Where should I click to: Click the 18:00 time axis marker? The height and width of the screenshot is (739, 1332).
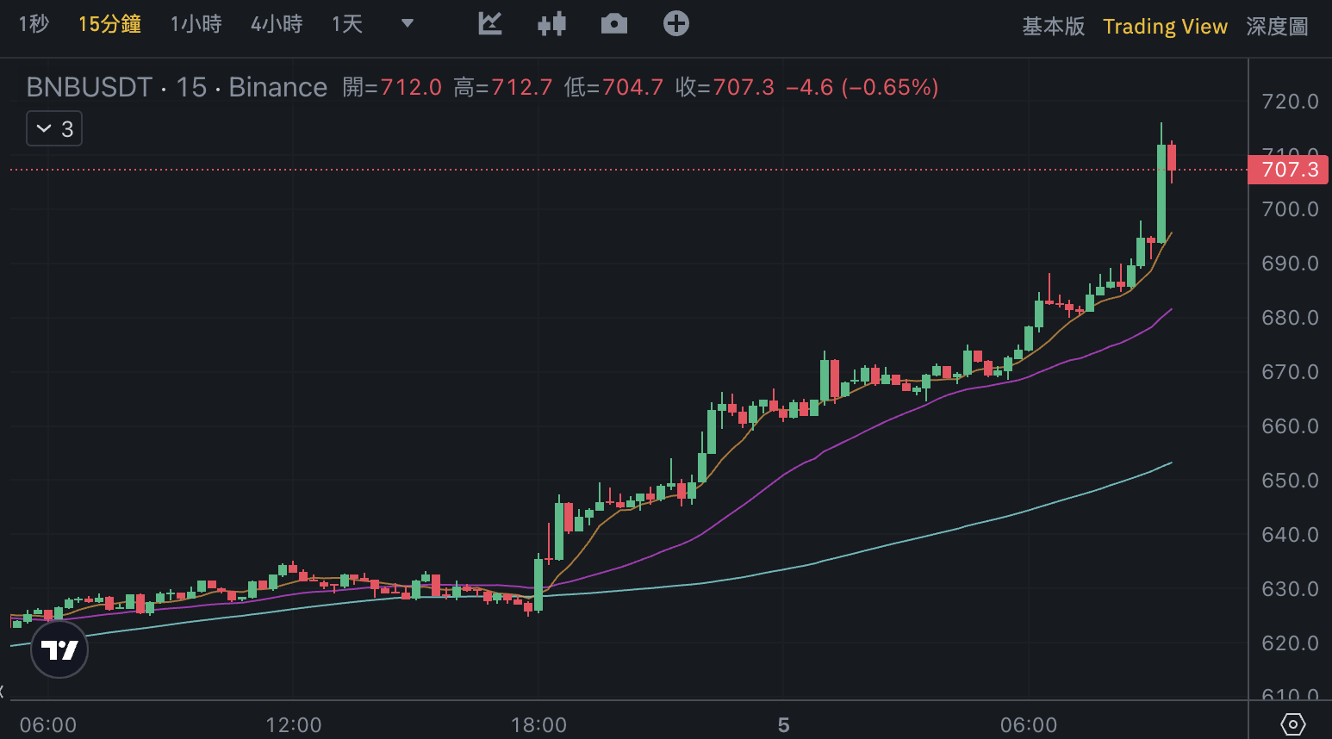538,725
